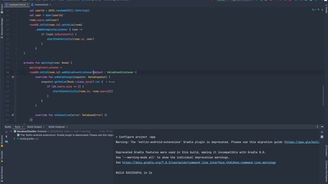328x184 pixels.
Task: Close the Build Output tab
Action: [x=44, y=127]
